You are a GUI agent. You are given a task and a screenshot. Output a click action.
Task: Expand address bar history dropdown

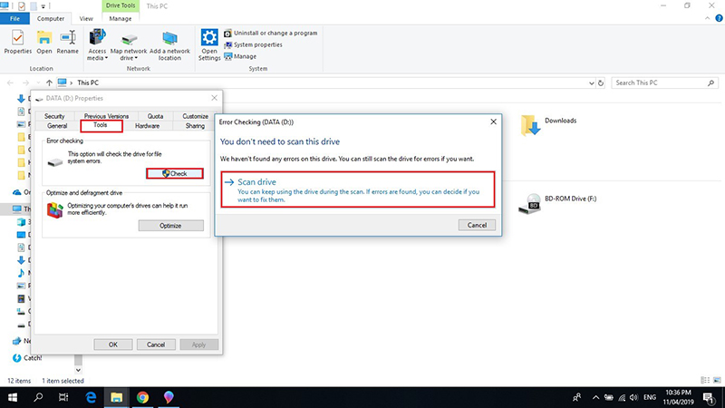coord(592,83)
